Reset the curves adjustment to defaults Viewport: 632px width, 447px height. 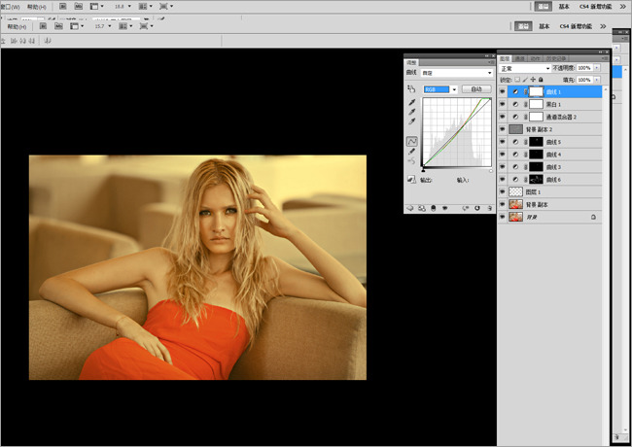tap(477, 208)
